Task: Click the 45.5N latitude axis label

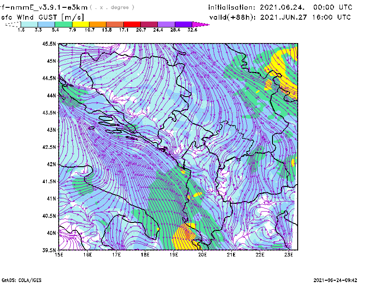Action: 49,44
